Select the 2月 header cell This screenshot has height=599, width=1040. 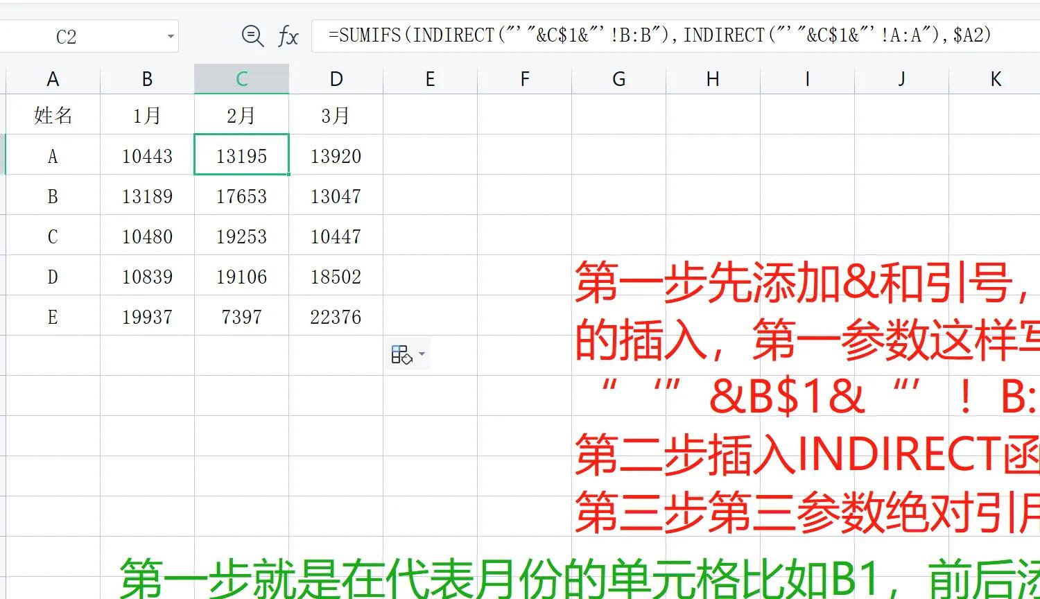241,116
